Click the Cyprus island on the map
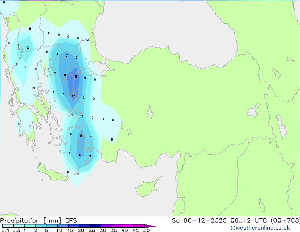 tap(147, 187)
